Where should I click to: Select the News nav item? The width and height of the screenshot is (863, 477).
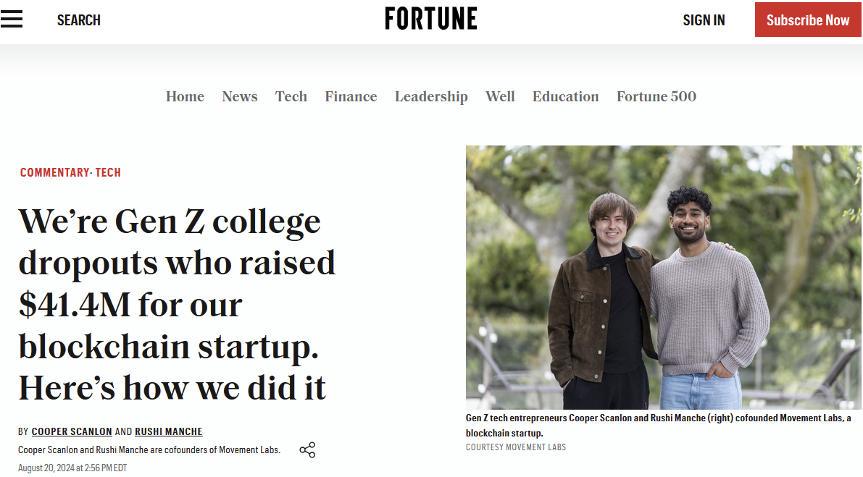pyautogui.click(x=239, y=97)
